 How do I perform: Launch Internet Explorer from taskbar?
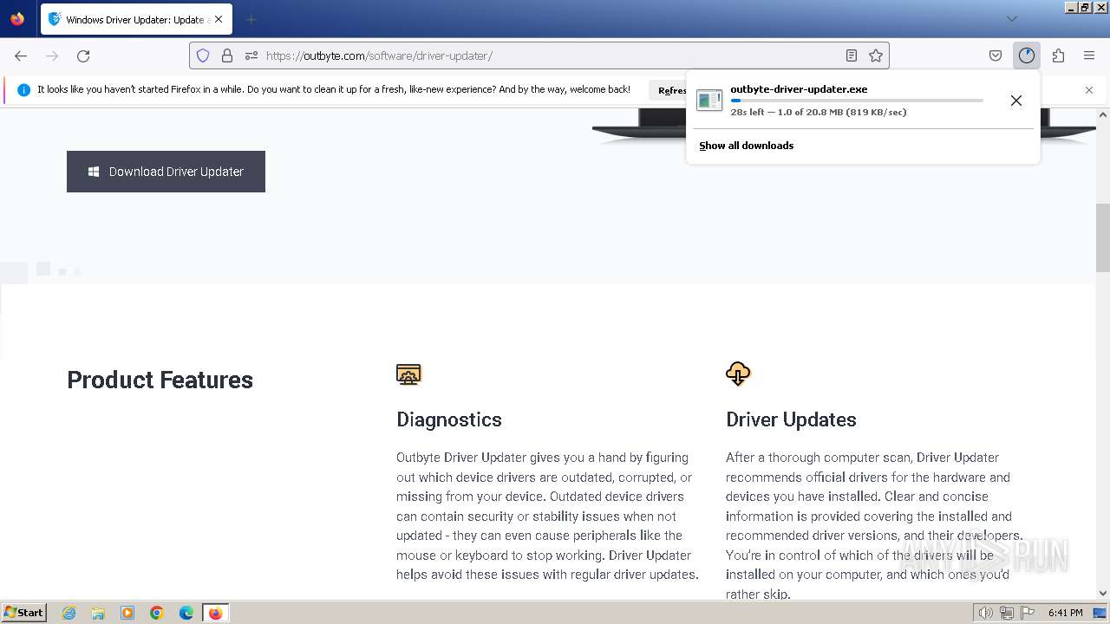(x=69, y=613)
